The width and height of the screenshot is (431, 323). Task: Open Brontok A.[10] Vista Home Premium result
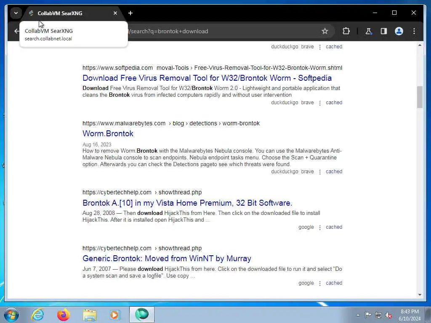pos(187,203)
